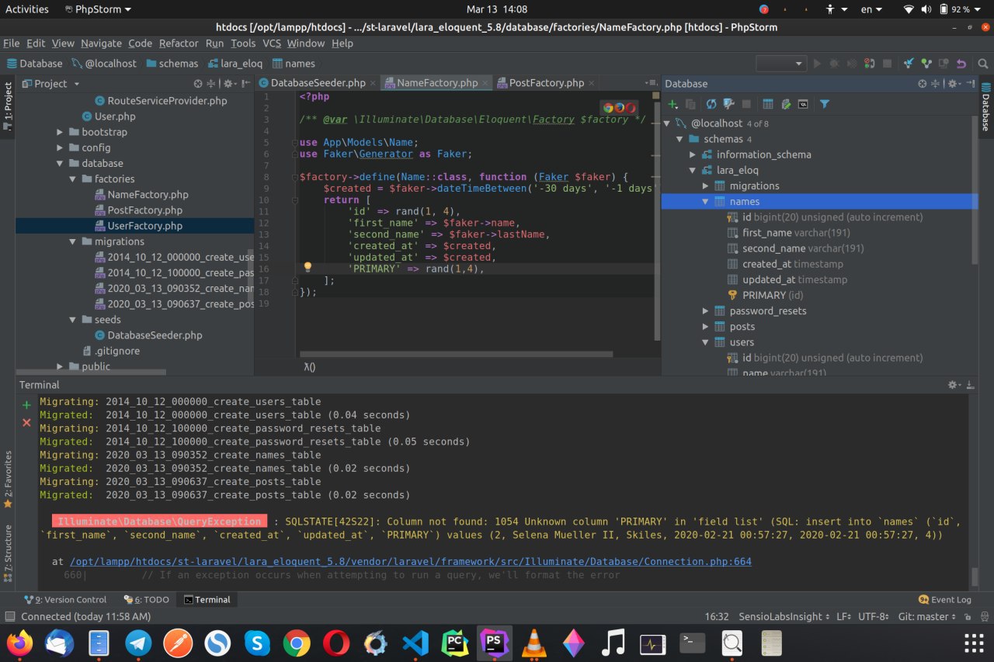
Task: Open the TODO tool tab
Action: tap(146, 599)
